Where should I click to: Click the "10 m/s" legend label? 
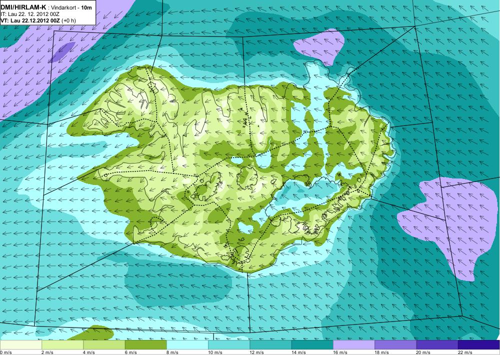click(x=215, y=352)
